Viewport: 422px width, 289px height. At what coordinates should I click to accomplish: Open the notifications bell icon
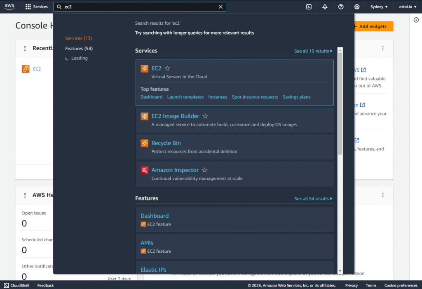pos(325,7)
